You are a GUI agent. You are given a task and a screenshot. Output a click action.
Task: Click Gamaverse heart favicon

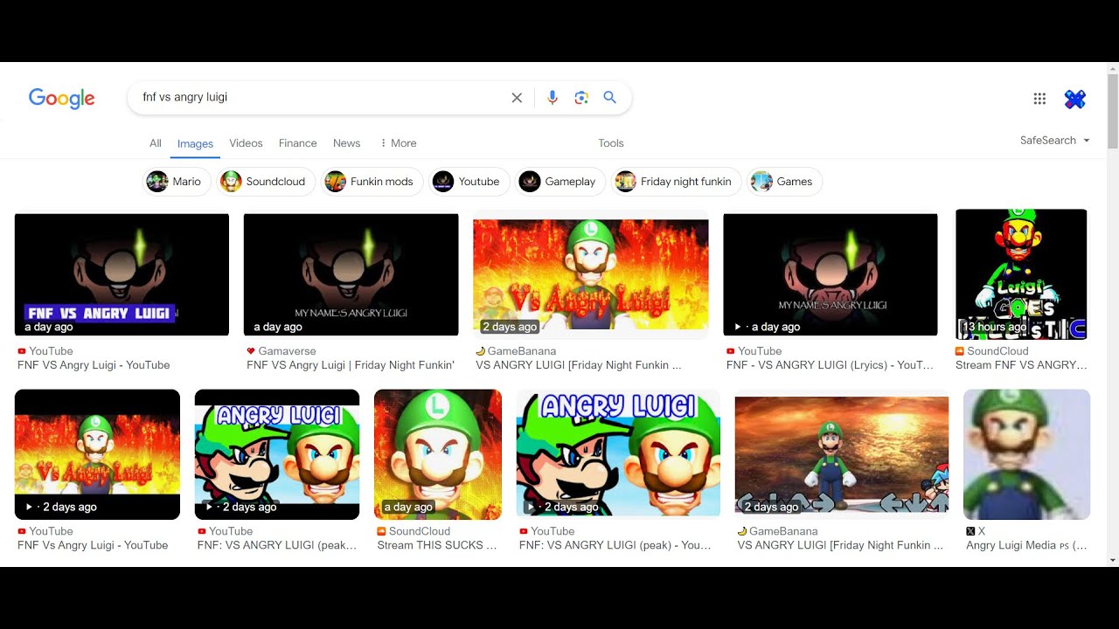point(251,351)
